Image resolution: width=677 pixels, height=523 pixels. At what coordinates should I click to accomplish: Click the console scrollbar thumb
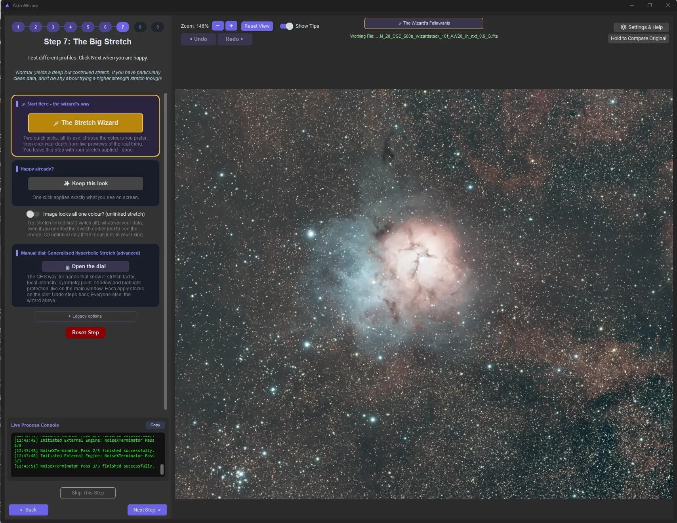(162, 469)
